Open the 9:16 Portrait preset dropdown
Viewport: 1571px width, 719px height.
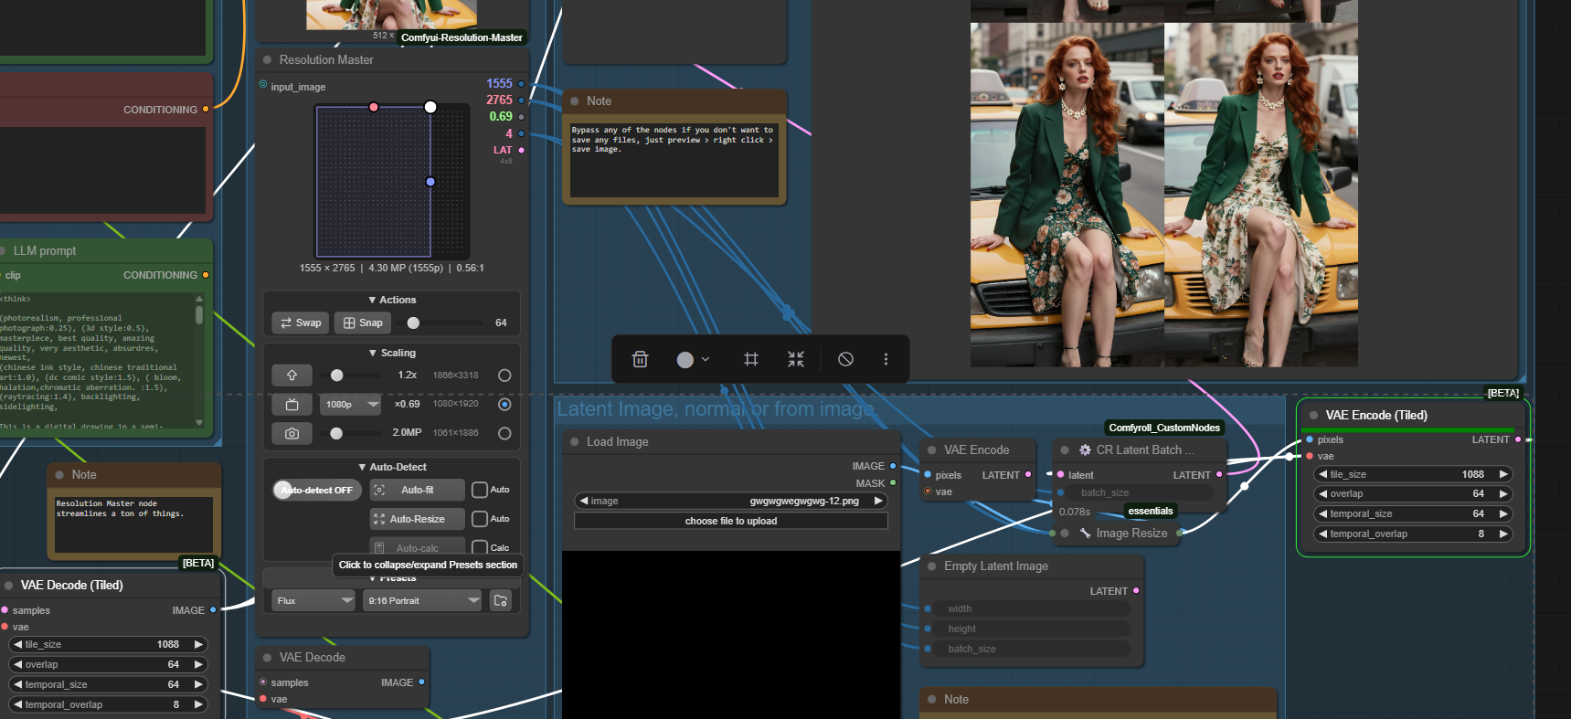click(422, 600)
